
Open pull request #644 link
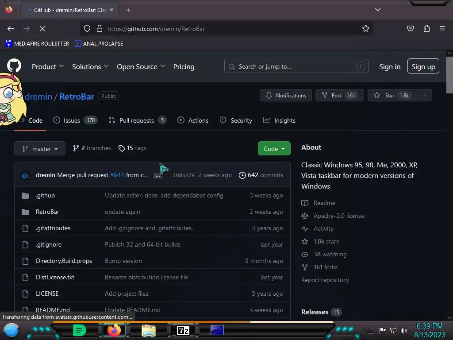coord(117,175)
